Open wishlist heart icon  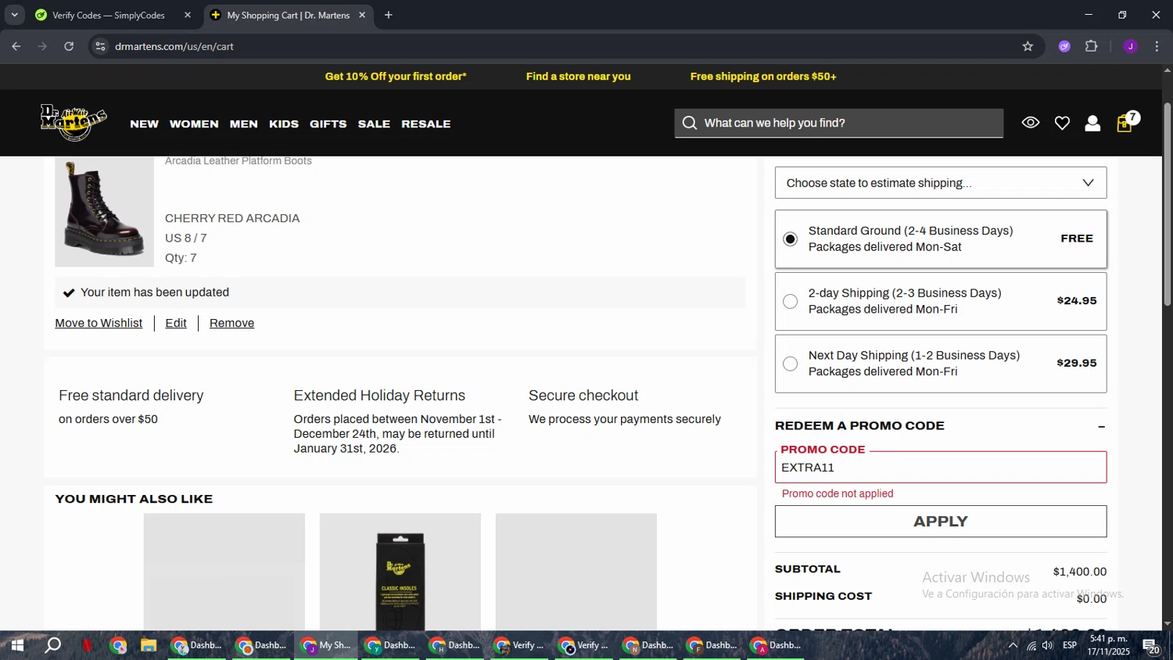point(1062,123)
